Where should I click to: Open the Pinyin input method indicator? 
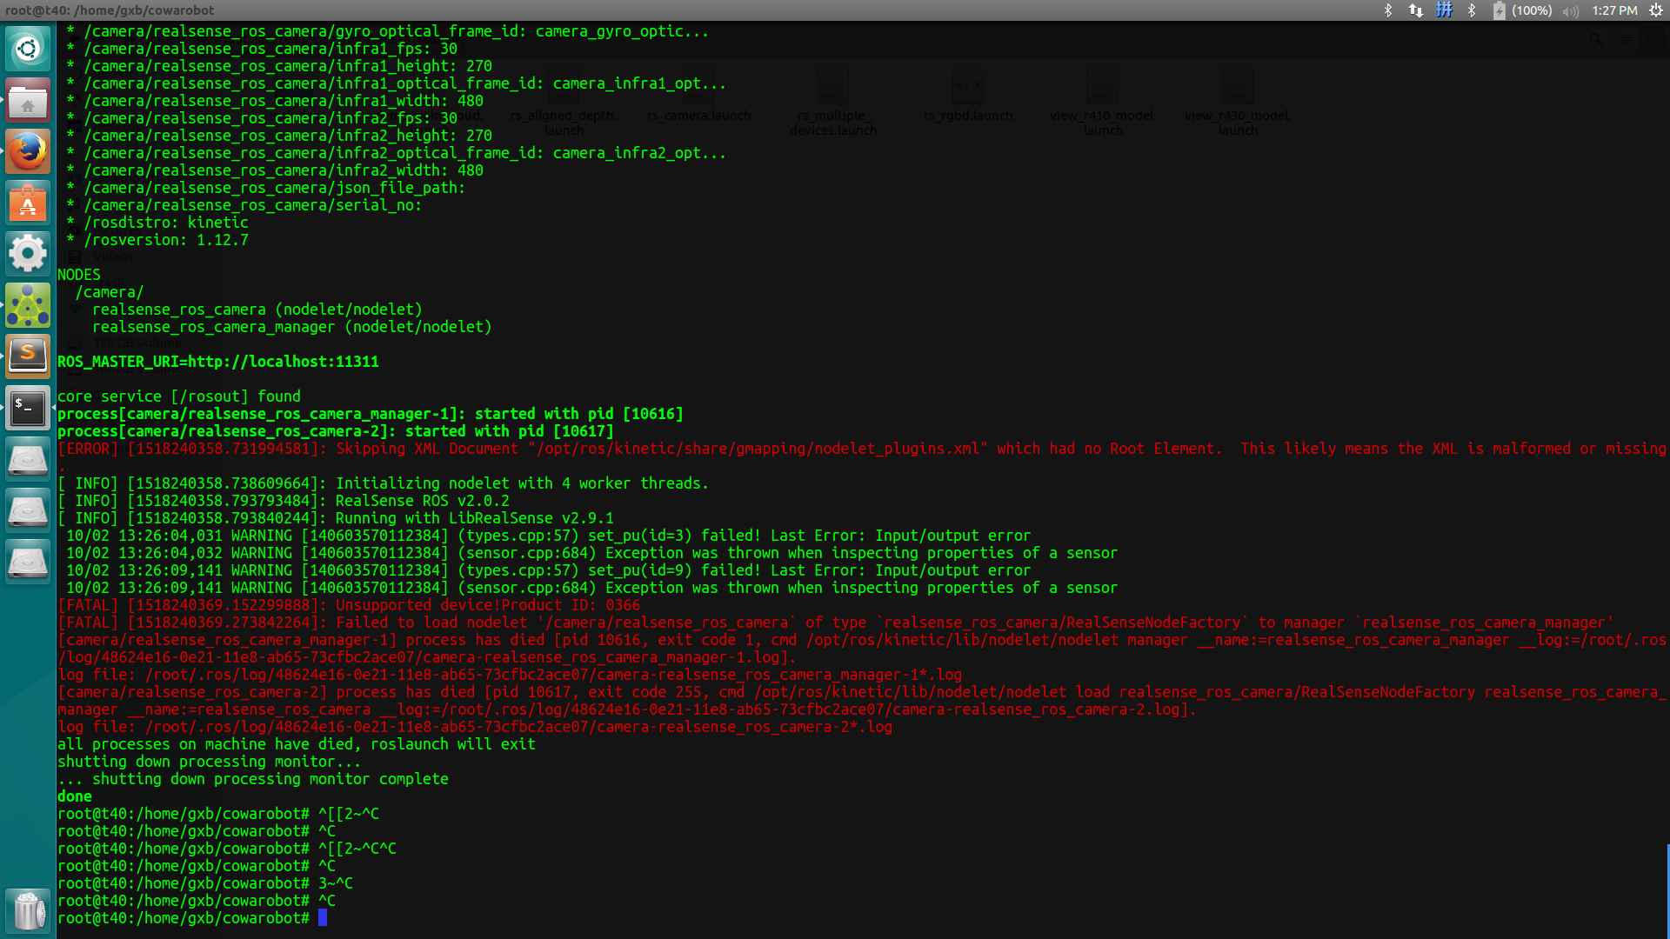[1444, 10]
